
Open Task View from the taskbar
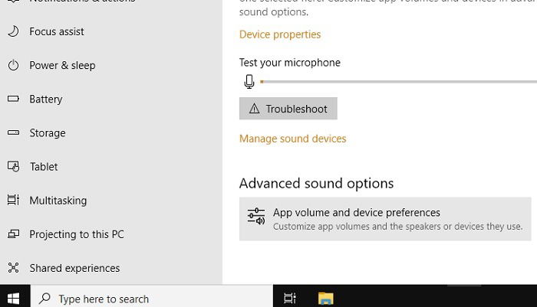290,299
